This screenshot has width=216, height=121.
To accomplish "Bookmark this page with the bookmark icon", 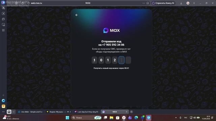I will [148, 3].
